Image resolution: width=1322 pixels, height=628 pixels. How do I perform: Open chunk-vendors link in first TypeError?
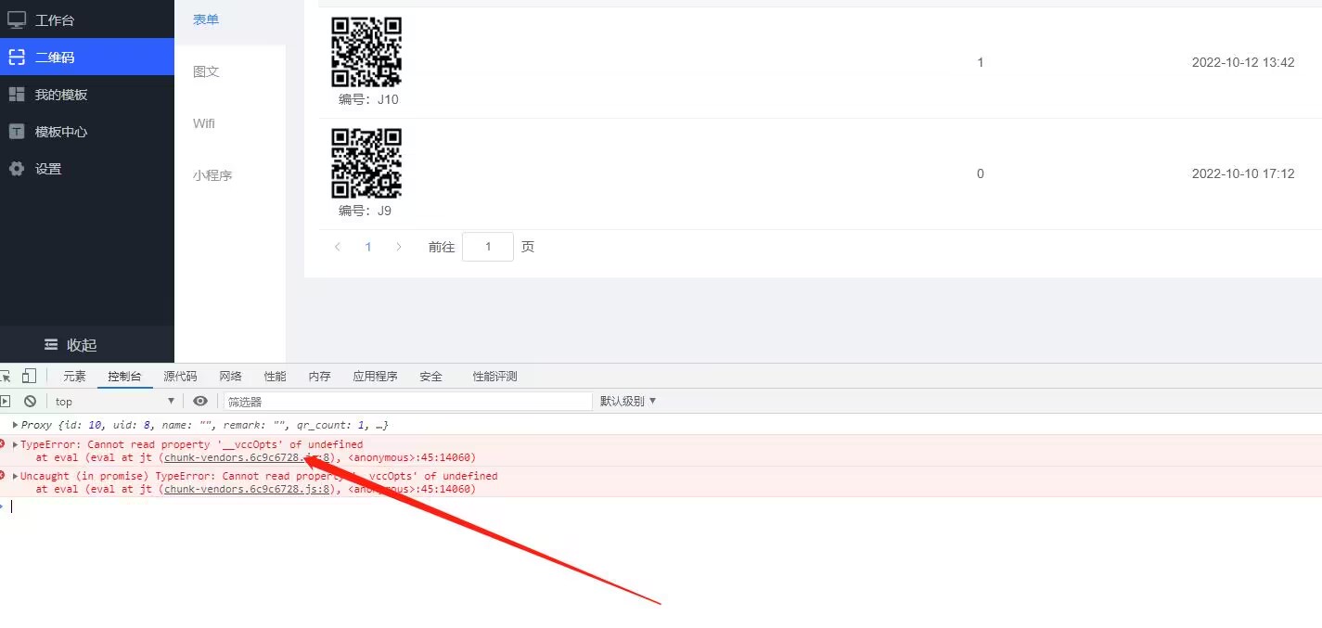coord(247,457)
